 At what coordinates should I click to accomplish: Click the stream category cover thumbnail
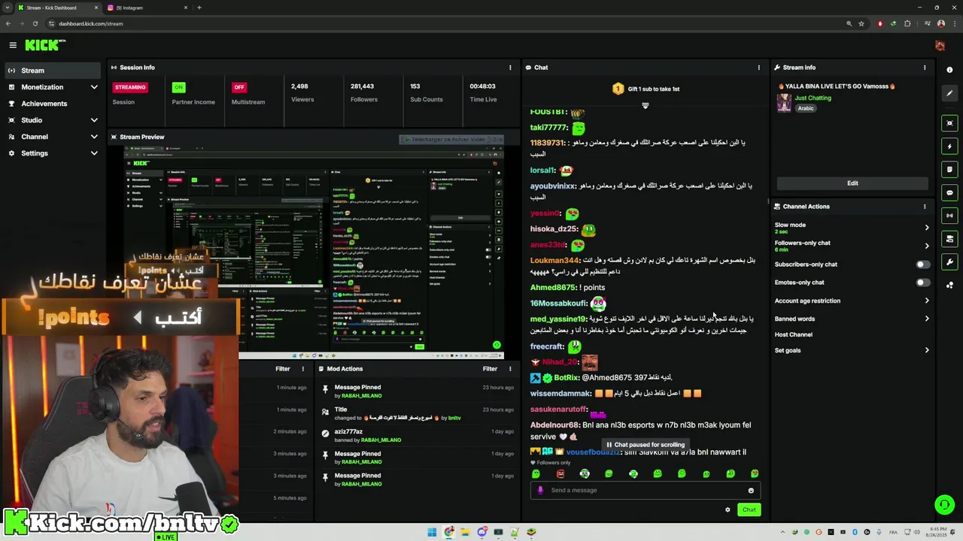[x=785, y=102]
